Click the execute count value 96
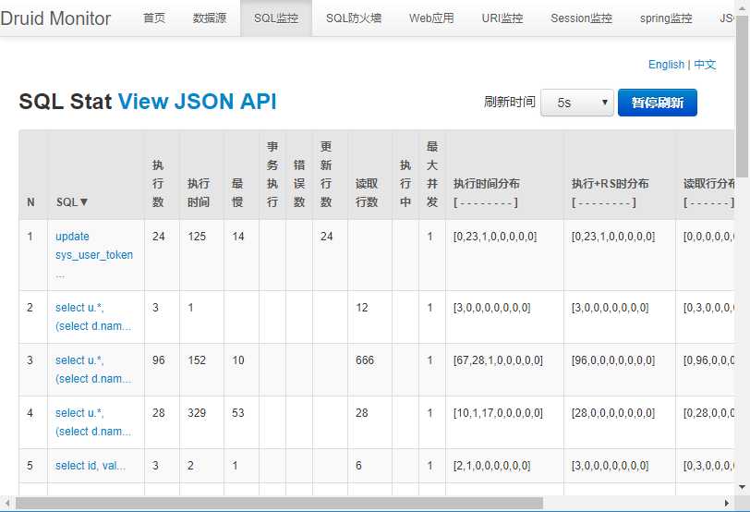The height and width of the screenshot is (512, 750). click(159, 360)
